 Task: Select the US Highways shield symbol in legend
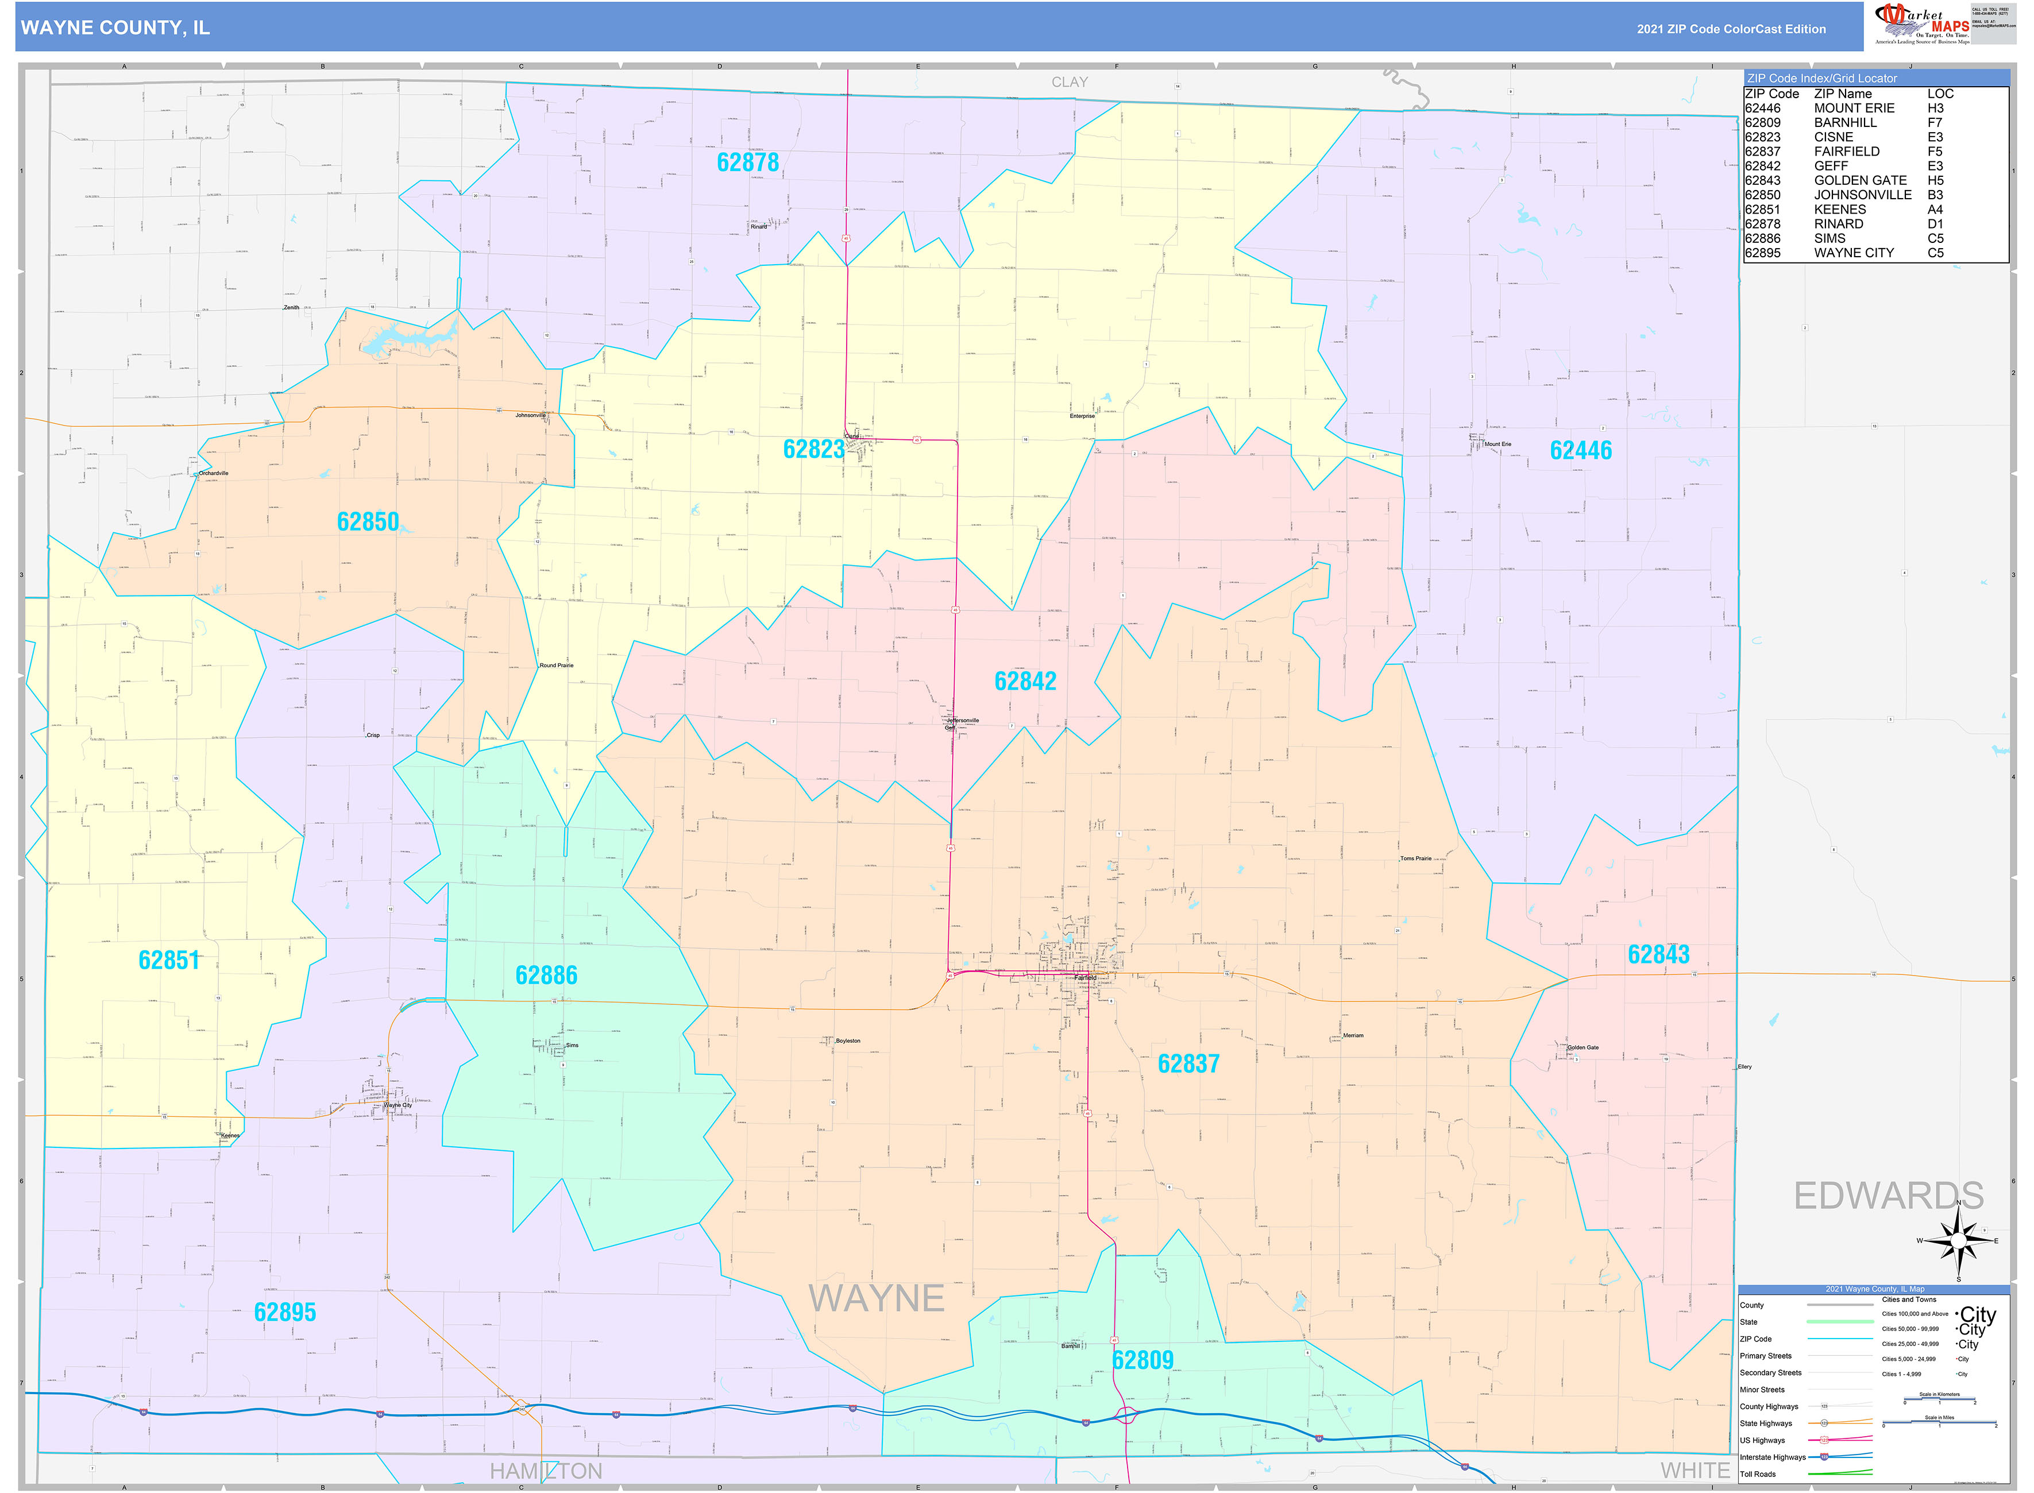(x=1824, y=1441)
